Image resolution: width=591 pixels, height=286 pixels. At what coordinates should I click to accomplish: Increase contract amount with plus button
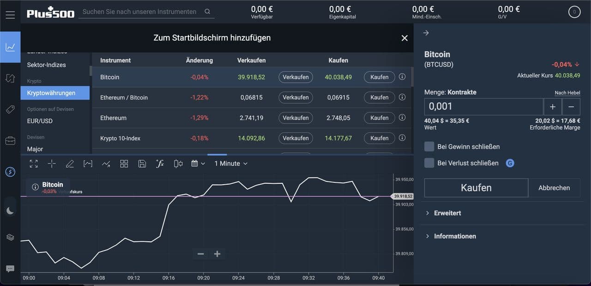coord(552,106)
